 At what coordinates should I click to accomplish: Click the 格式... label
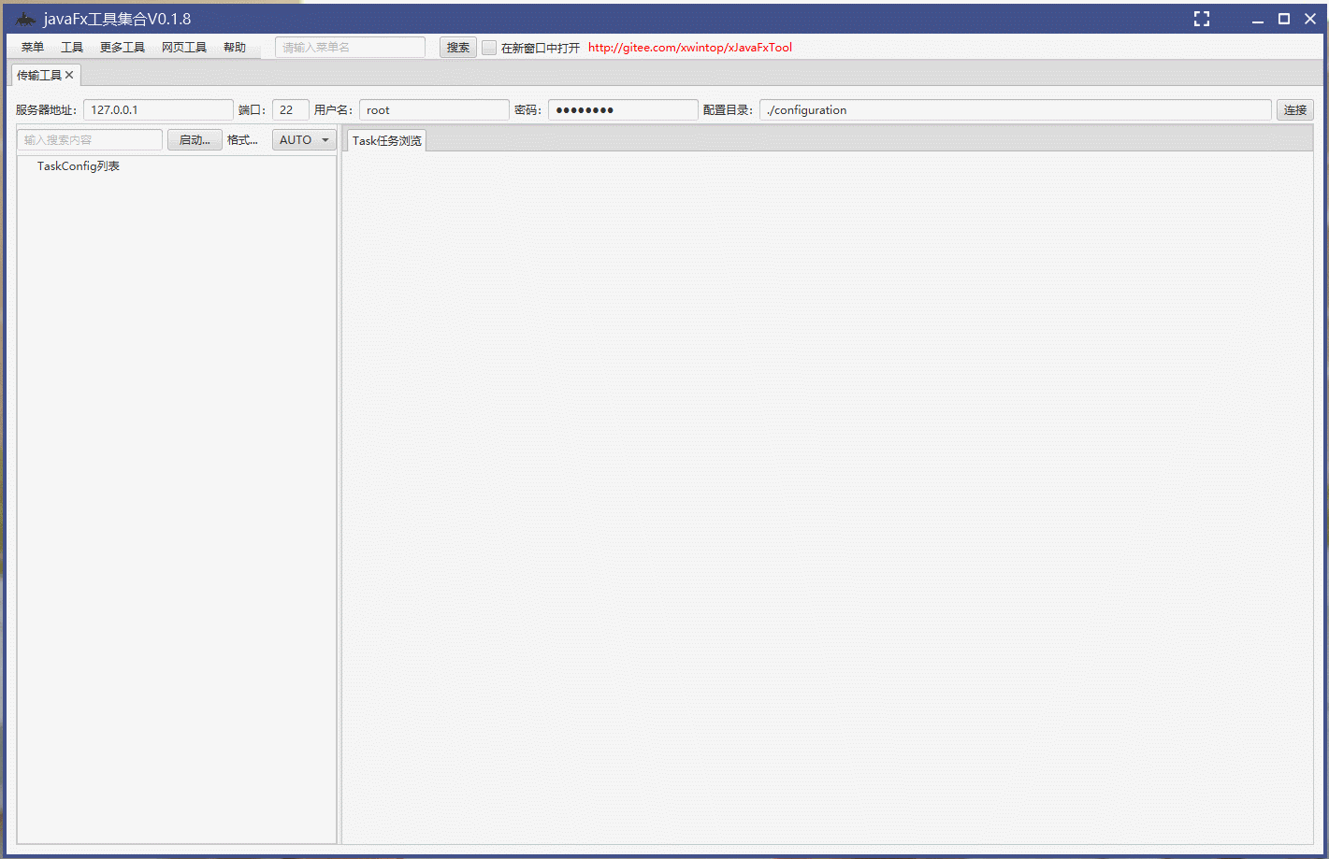[242, 140]
